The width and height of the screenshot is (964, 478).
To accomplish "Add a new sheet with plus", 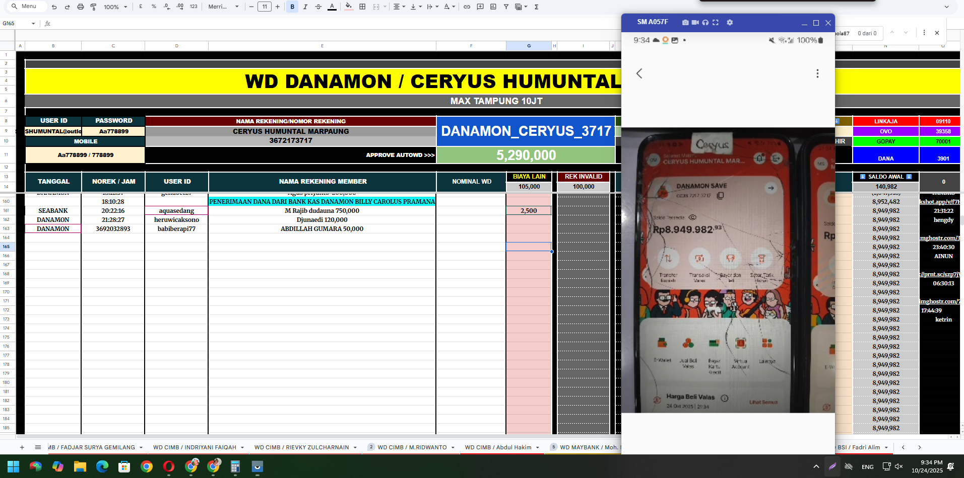I will click(22, 447).
